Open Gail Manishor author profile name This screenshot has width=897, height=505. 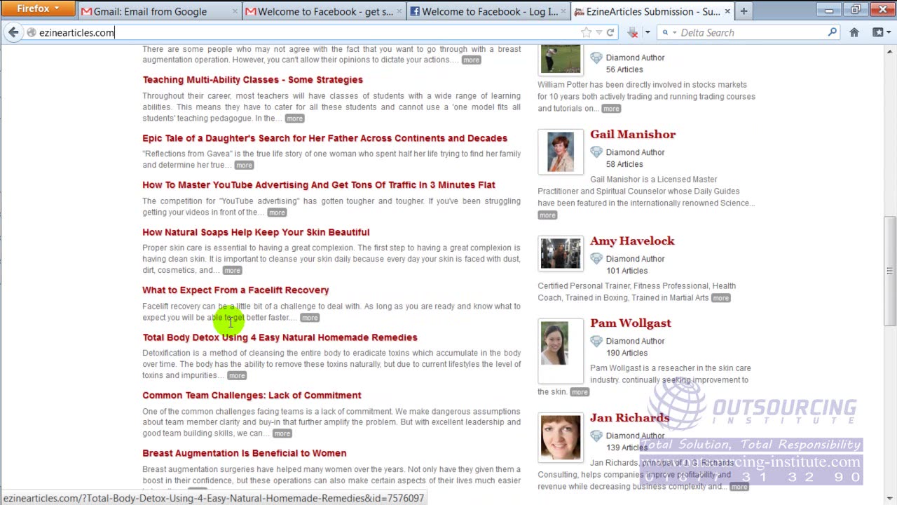tap(633, 135)
